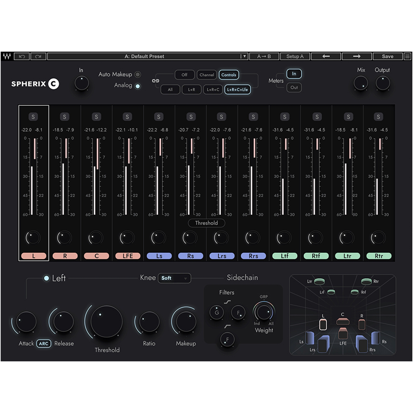Load previous preset with left arrow
This screenshot has width=413, height=413.
326,56
